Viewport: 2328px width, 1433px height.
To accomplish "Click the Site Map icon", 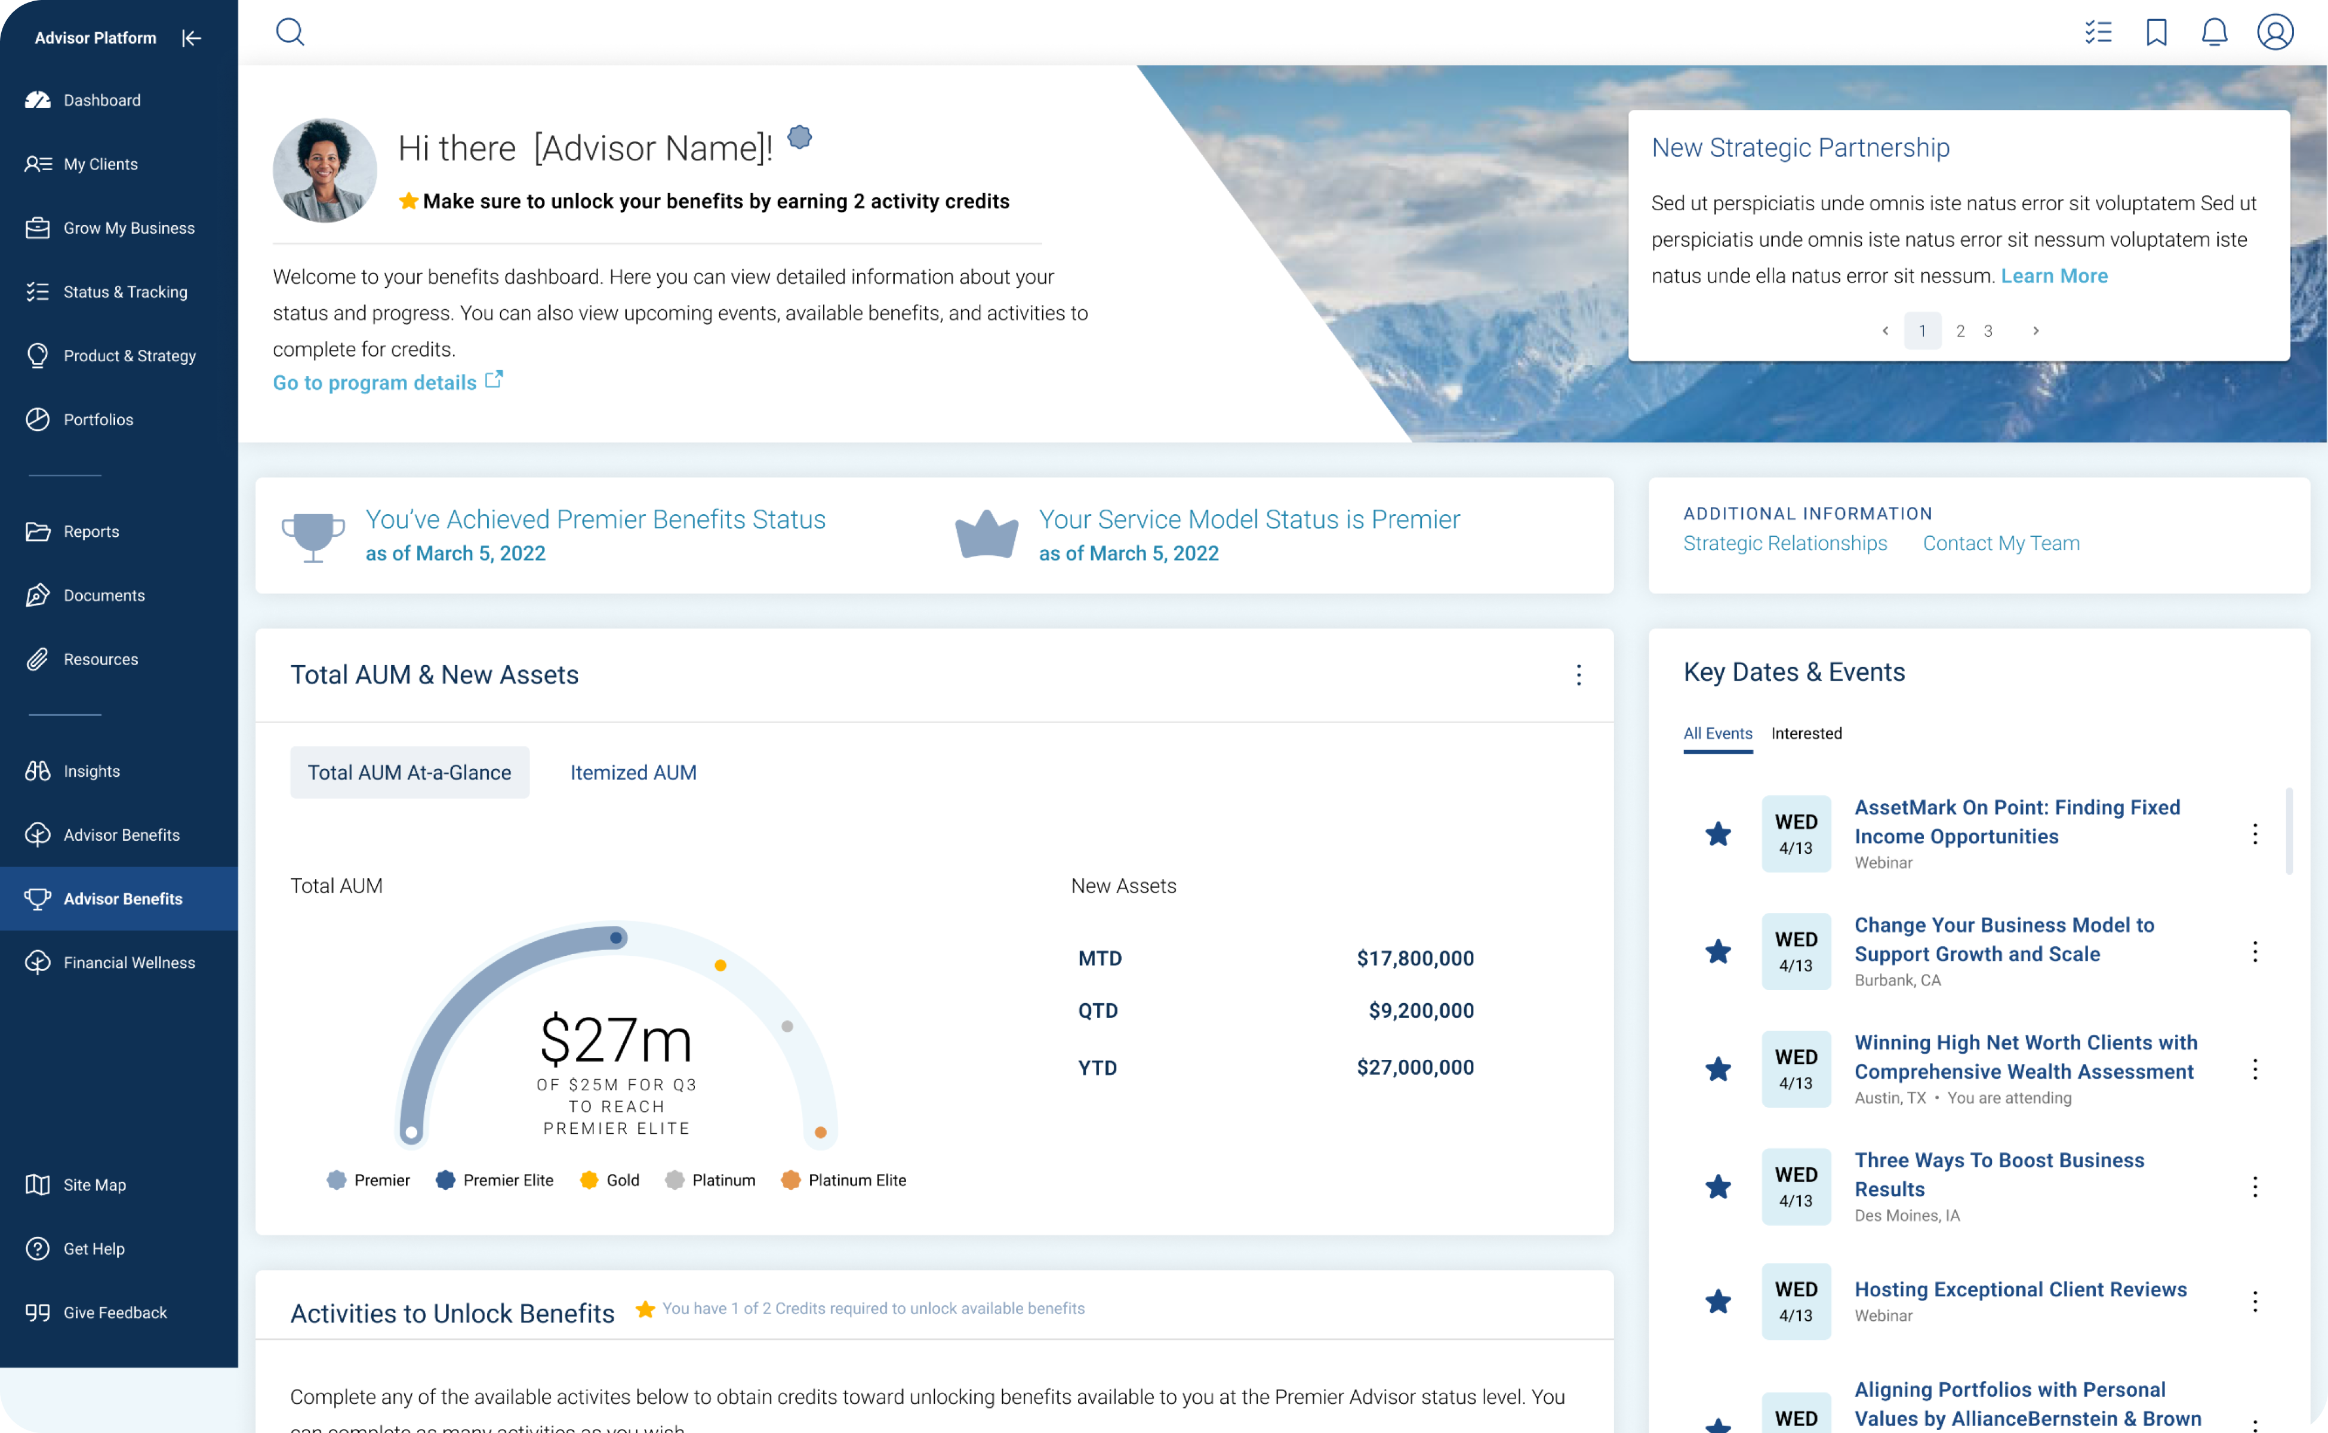I will click(38, 1185).
